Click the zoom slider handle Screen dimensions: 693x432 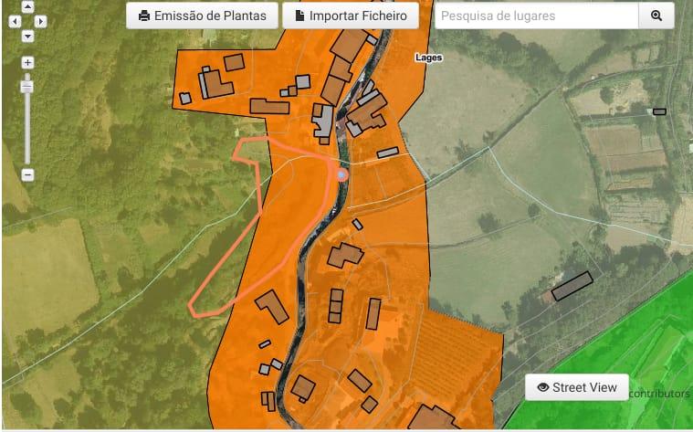[27, 87]
